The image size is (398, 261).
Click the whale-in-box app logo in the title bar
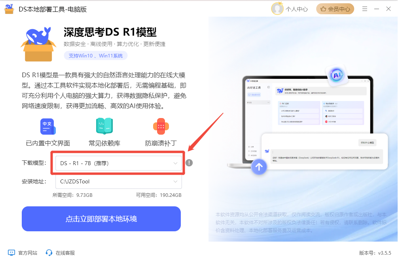(x=9, y=9)
